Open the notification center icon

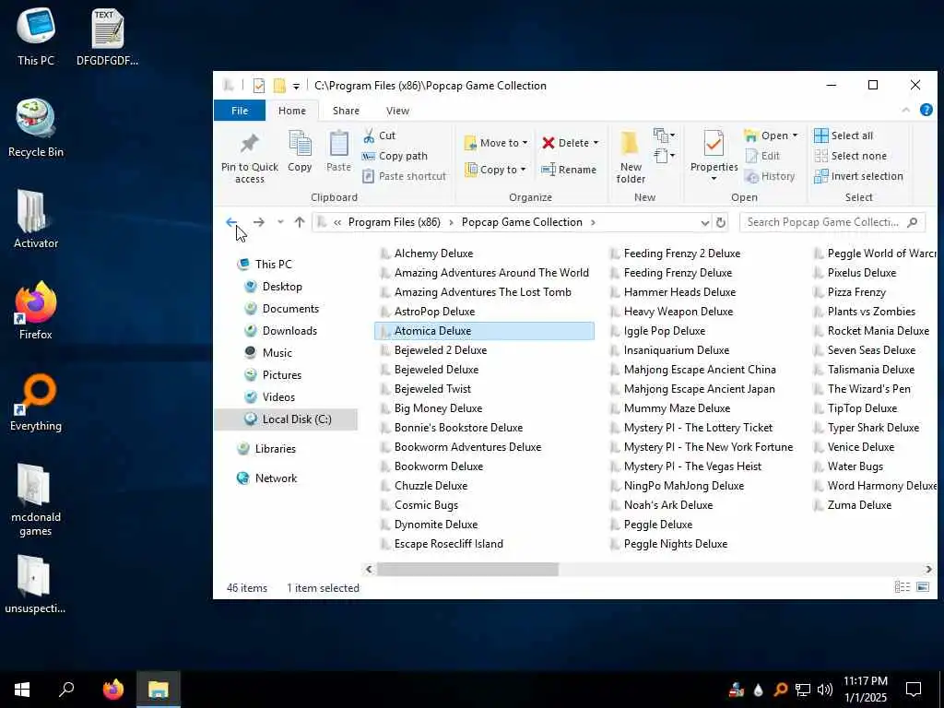914,690
